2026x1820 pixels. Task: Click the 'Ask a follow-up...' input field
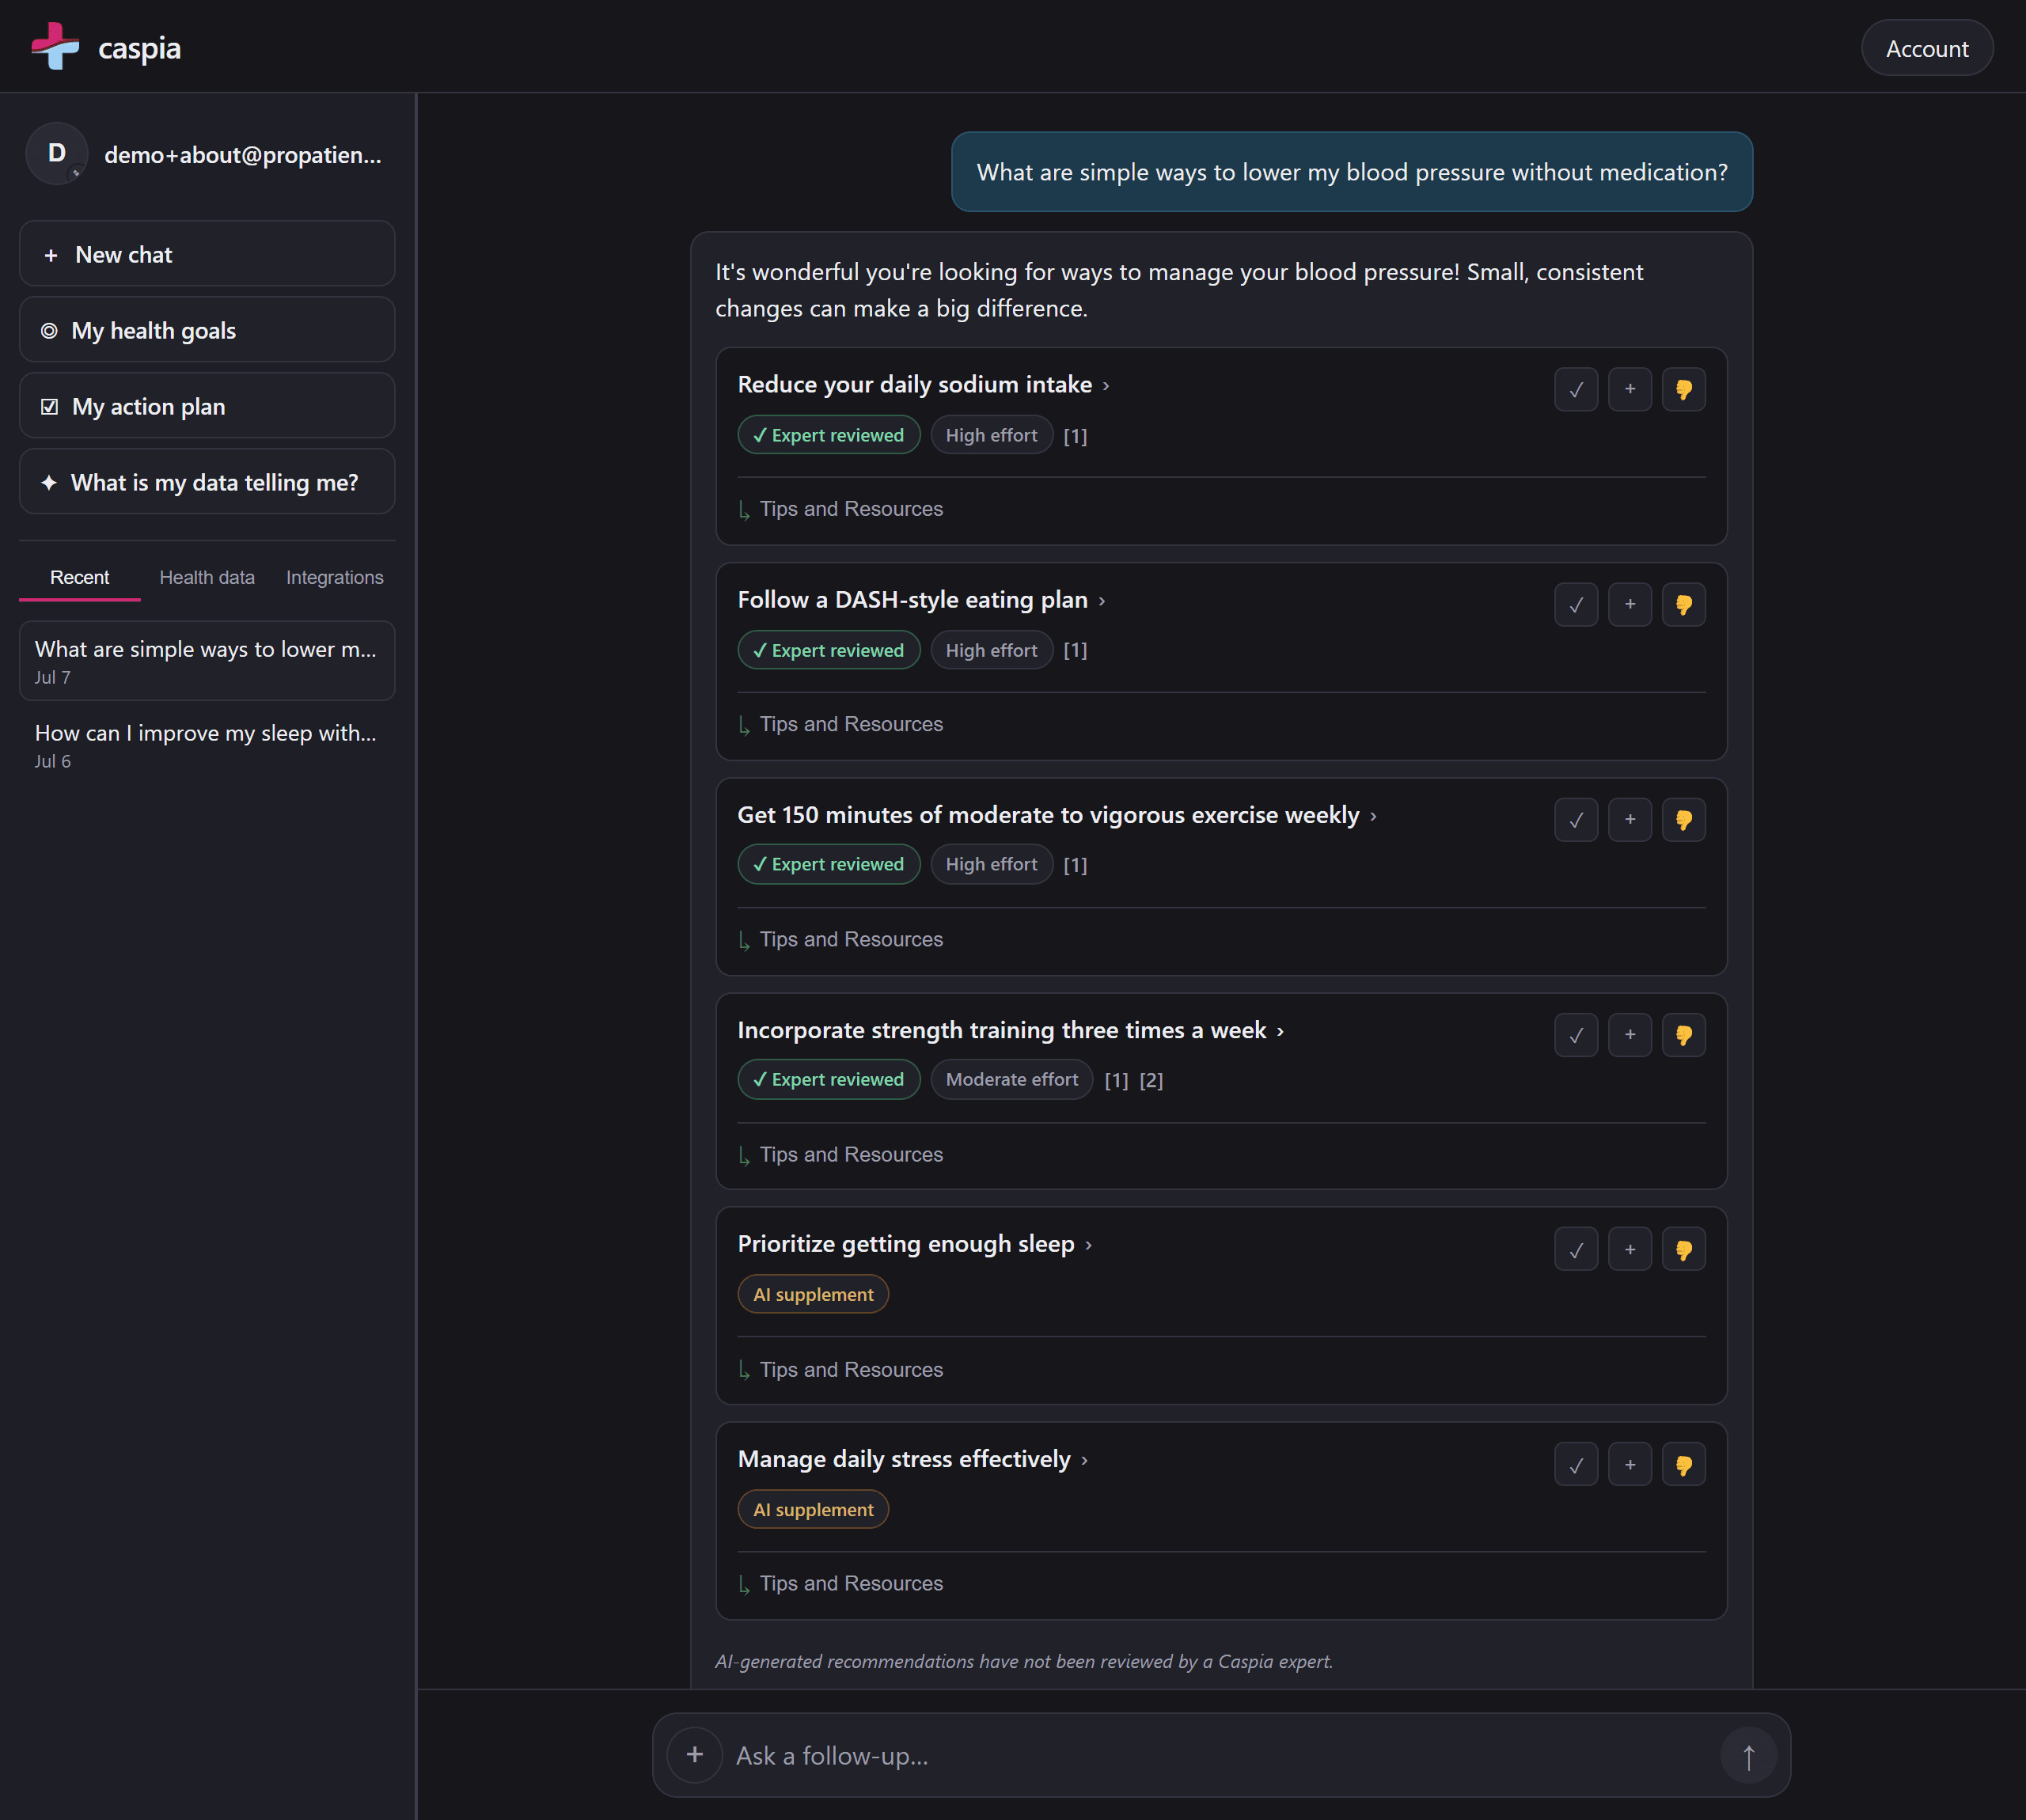1220,1755
